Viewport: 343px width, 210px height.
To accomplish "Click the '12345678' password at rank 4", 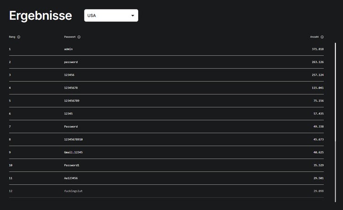I will coord(71,88).
